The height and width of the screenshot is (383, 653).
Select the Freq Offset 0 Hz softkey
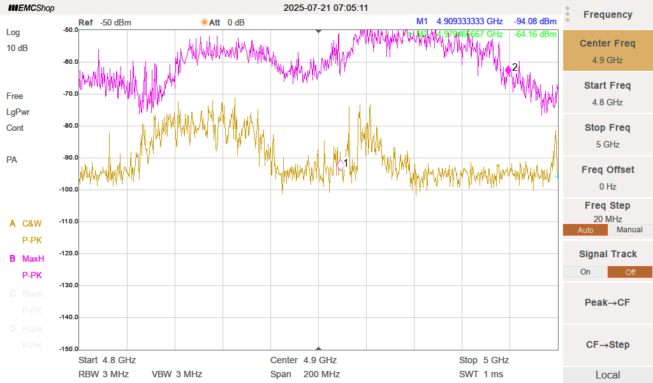click(x=607, y=177)
